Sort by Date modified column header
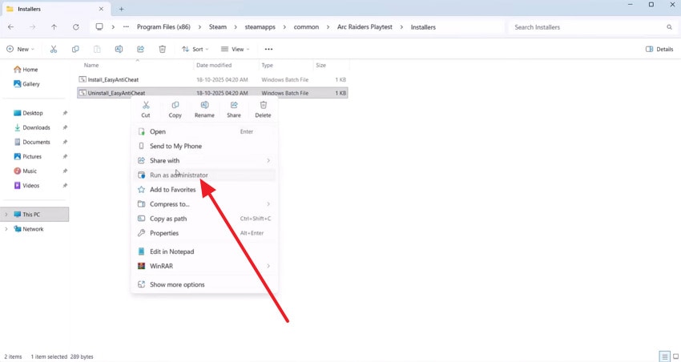The height and width of the screenshot is (362, 681). click(x=214, y=65)
